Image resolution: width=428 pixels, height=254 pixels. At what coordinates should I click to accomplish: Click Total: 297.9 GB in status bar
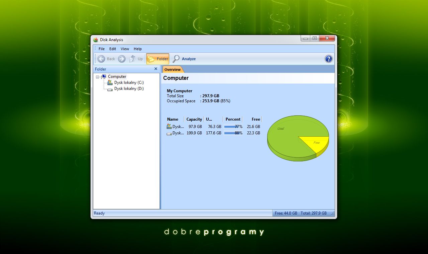click(x=314, y=213)
